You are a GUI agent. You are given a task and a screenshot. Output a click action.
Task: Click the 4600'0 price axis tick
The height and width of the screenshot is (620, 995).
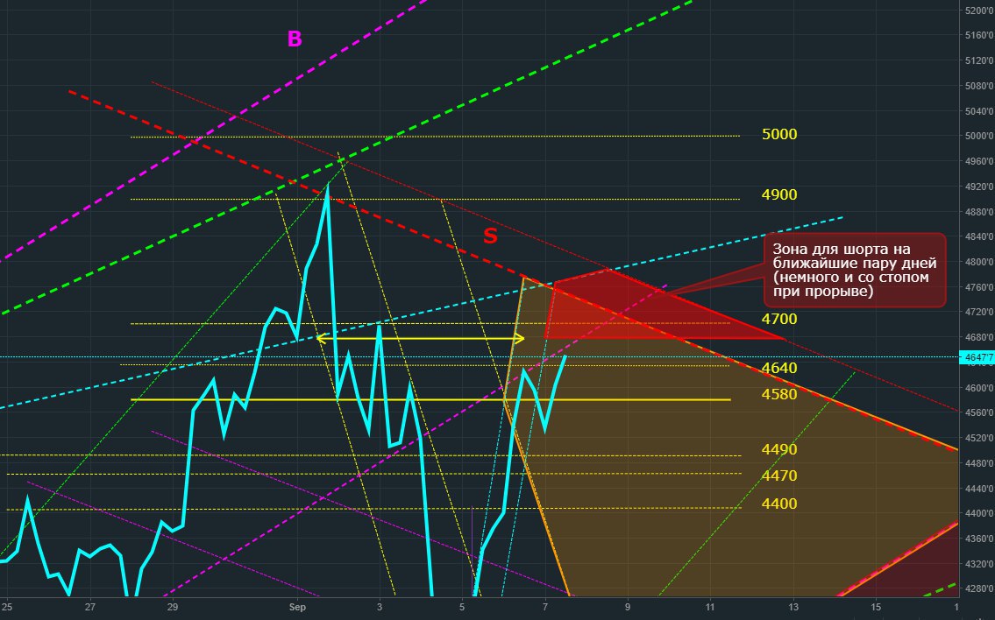(x=979, y=388)
